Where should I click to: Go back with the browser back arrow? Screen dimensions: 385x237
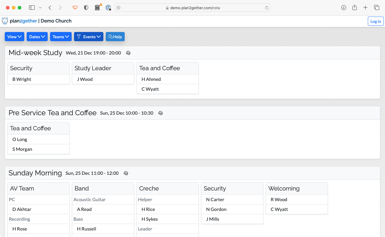[50, 8]
